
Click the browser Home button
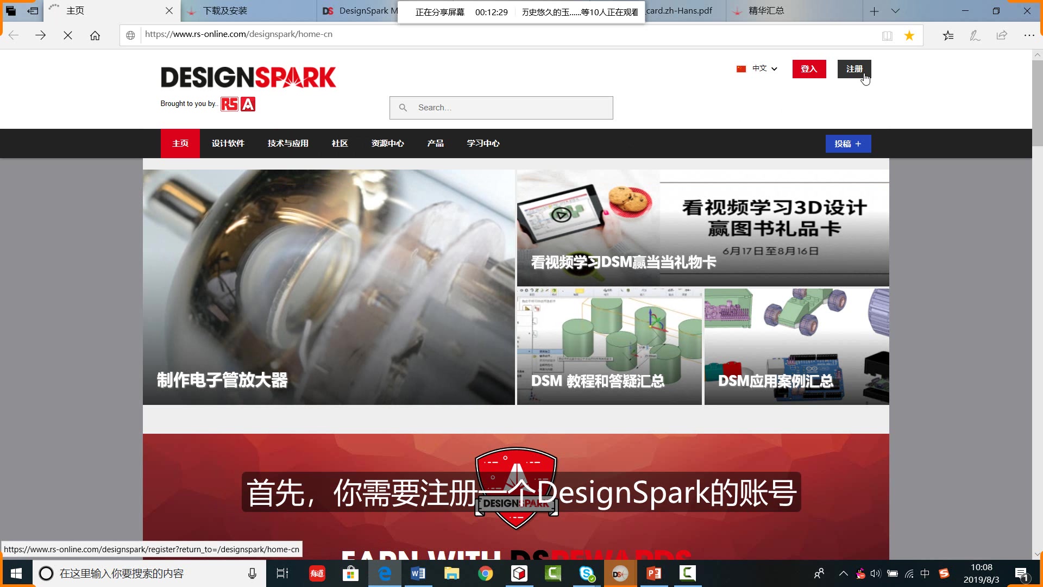point(96,35)
